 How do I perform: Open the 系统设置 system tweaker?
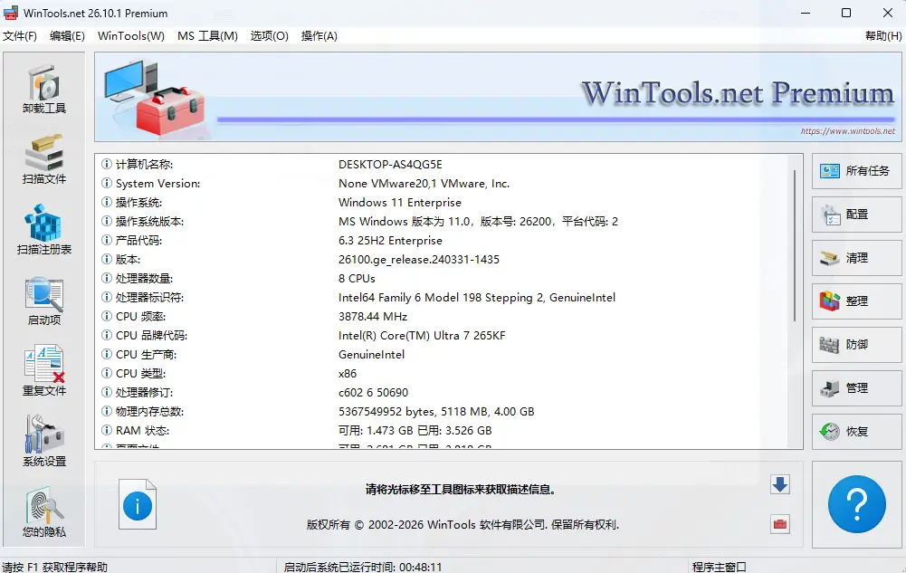click(x=44, y=442)
